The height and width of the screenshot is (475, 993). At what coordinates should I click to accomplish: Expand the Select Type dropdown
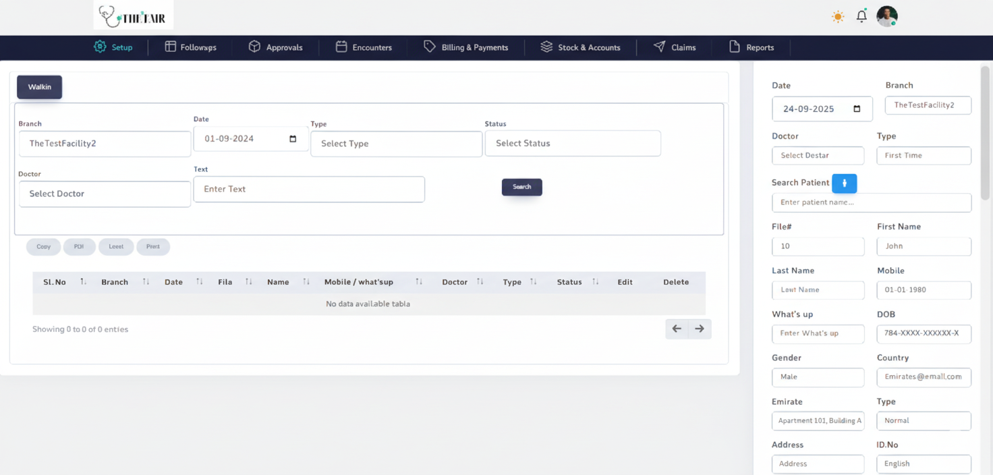pyautogui.click(x=396, y=144)
